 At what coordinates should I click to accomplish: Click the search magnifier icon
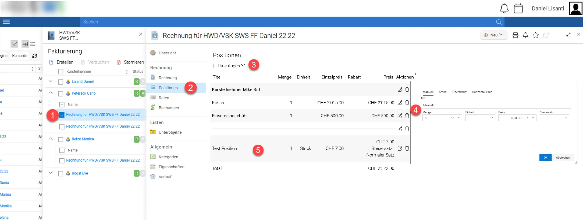coord(499,22)
